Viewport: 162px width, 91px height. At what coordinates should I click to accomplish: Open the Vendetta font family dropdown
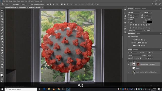pos(134,12)
